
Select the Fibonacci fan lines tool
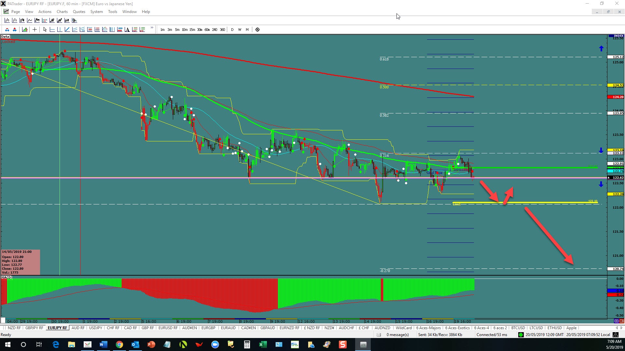(104, 30)
